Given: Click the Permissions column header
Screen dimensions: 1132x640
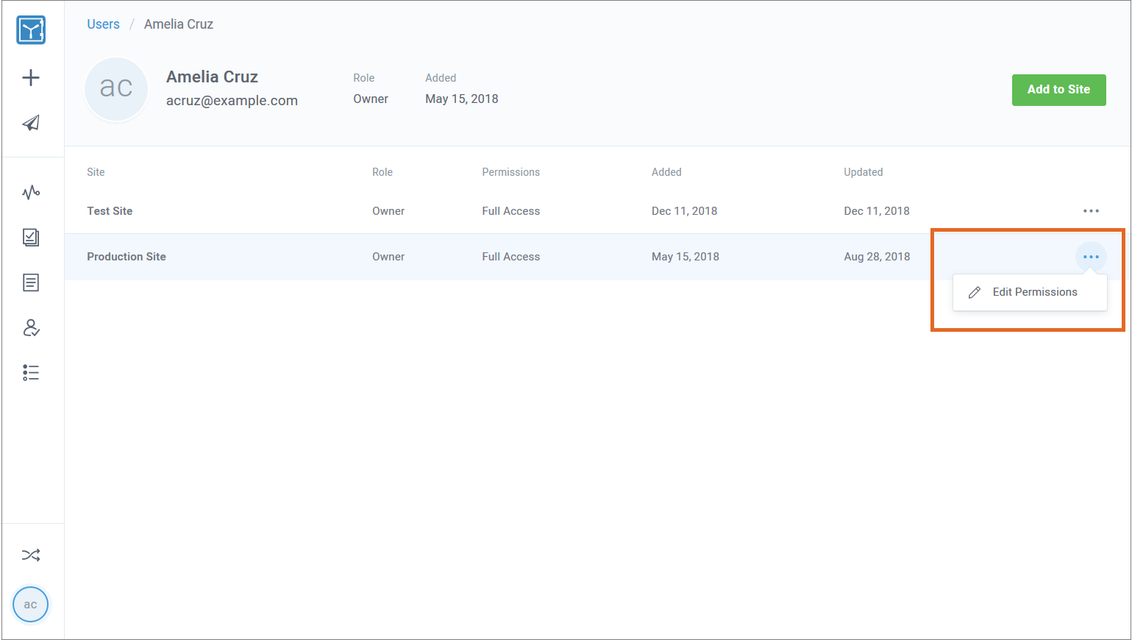Looking at the screenshot, I should pyautogui.click(x=511, y=172).
